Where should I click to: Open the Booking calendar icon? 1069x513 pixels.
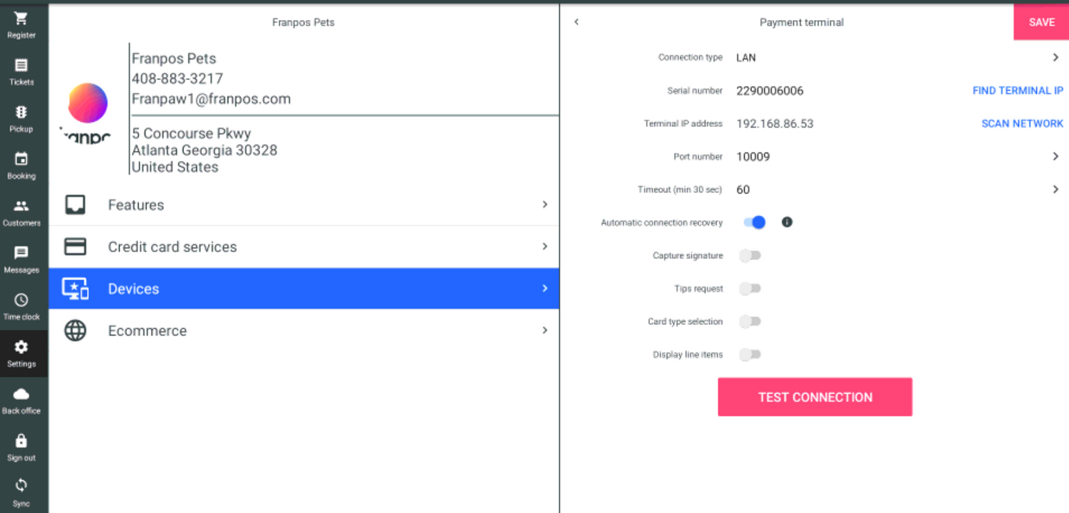(21, 160)
